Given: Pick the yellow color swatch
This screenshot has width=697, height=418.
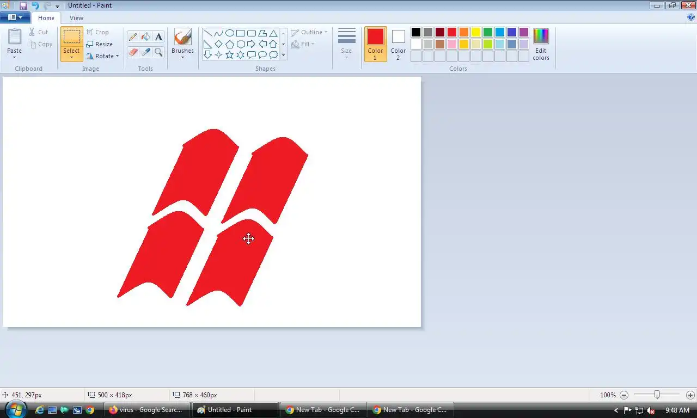Looking at the screenshot, I should pos(476,32).
